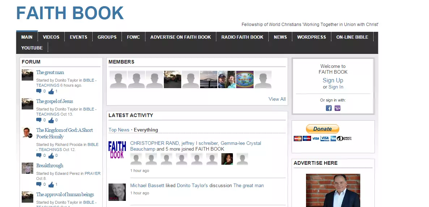Open the ON-LINE BIBLE navigation item
The image size is (429, 207).
(352, 37)
